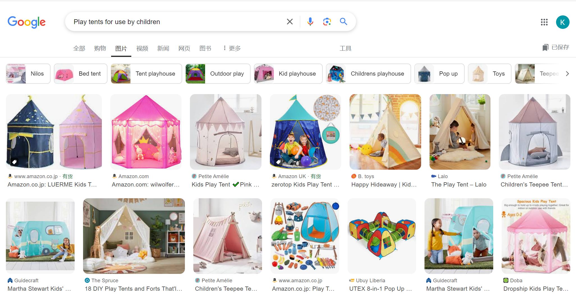Open the account avatar K
The width and height of the screenshot is (576, 296).
click(563, 22)
